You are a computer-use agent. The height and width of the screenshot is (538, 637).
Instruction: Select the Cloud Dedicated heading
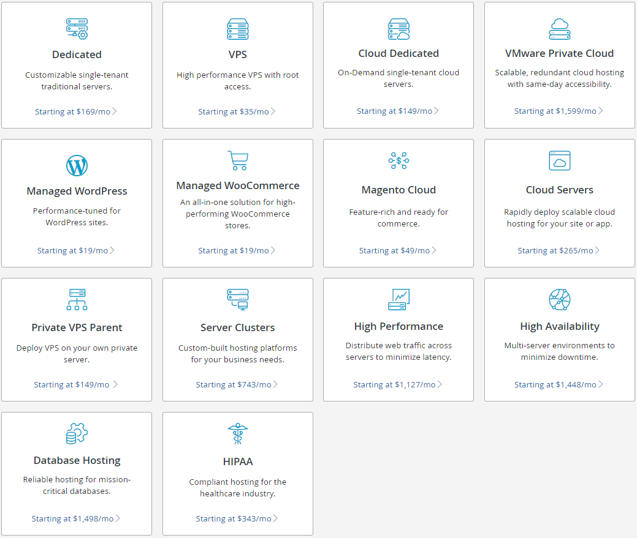399,53
